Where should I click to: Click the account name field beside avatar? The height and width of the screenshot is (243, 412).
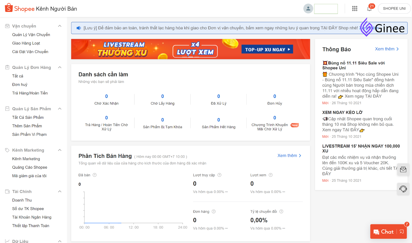click(326, 9)
